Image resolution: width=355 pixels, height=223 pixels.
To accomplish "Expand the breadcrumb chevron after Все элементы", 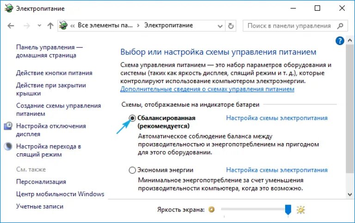I will pos(138,25).
